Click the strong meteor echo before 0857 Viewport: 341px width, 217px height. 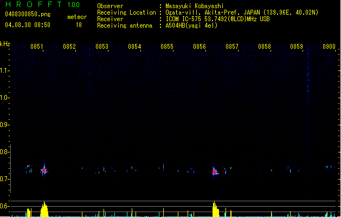pos(215,172)
